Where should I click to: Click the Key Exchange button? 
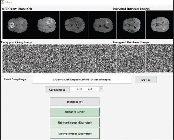[57, 90]
